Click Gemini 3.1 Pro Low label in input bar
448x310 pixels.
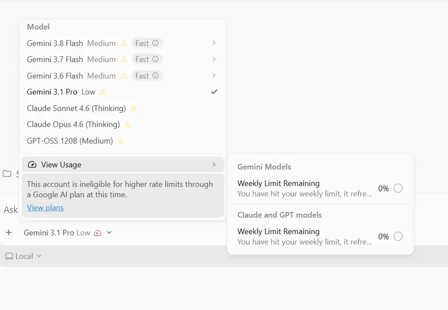click(x=57, y=233)
